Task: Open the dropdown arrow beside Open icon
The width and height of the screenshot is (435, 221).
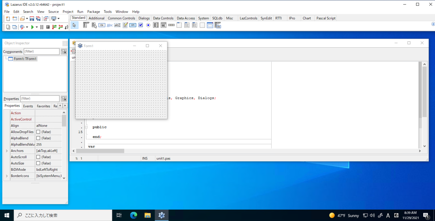Action: 27,18
